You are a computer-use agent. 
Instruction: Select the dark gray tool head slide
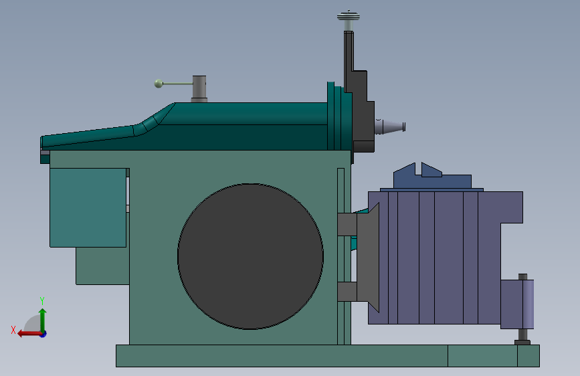pyautogui.click(x=359, y=92)
